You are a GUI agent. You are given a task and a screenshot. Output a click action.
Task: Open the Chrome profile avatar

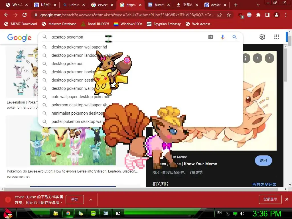coord(277,15)
